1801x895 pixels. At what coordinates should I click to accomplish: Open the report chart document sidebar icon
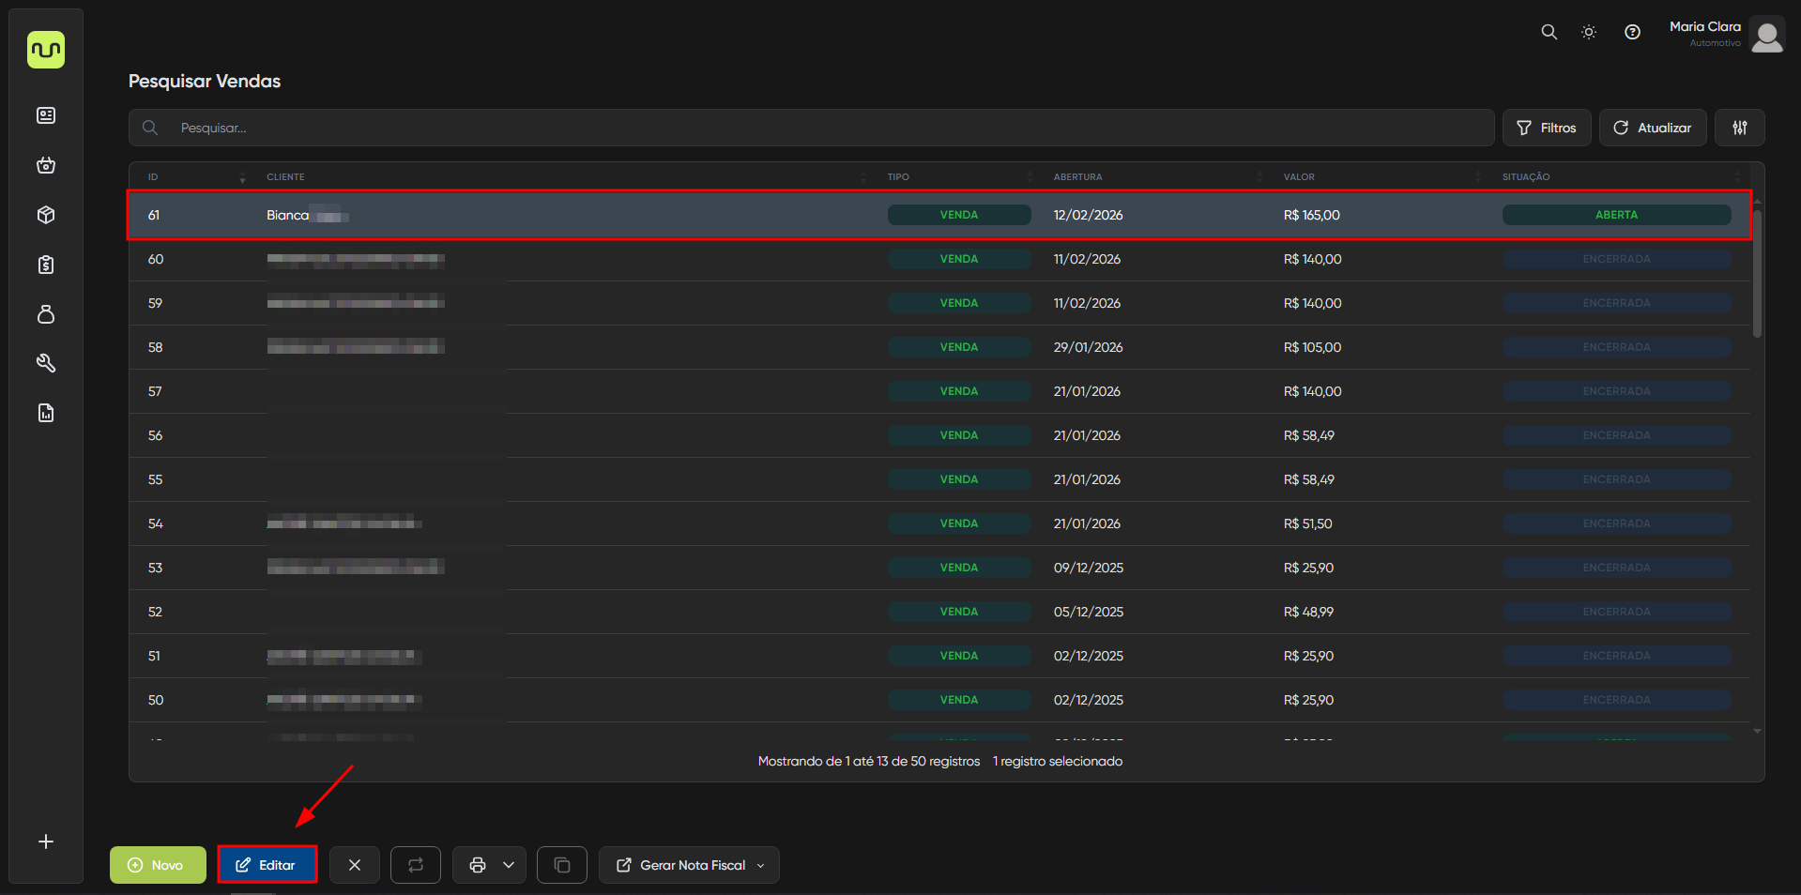tap(46, 413)
